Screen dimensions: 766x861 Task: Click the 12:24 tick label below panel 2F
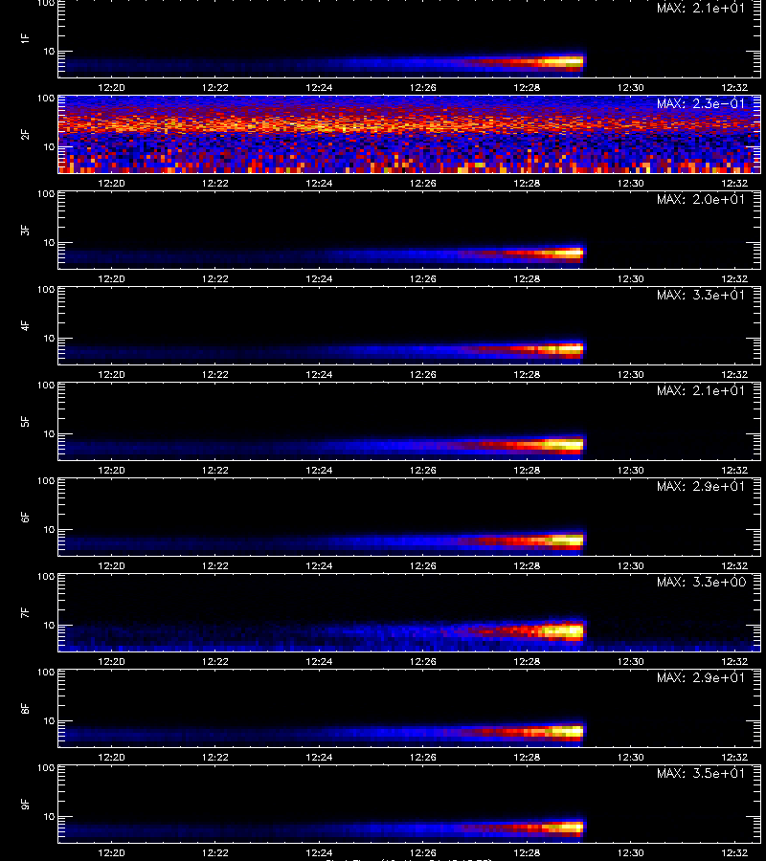point(319,184)
